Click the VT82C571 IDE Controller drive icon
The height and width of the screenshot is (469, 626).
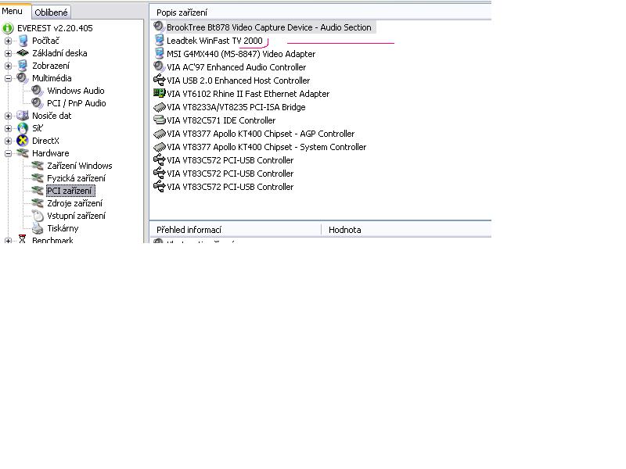(x=160, y=120)
